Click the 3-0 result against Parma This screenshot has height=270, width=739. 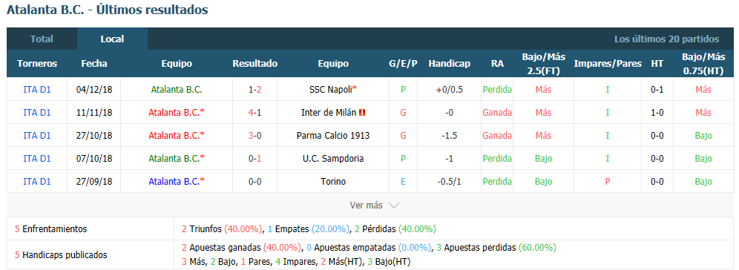tap(255, 136)
